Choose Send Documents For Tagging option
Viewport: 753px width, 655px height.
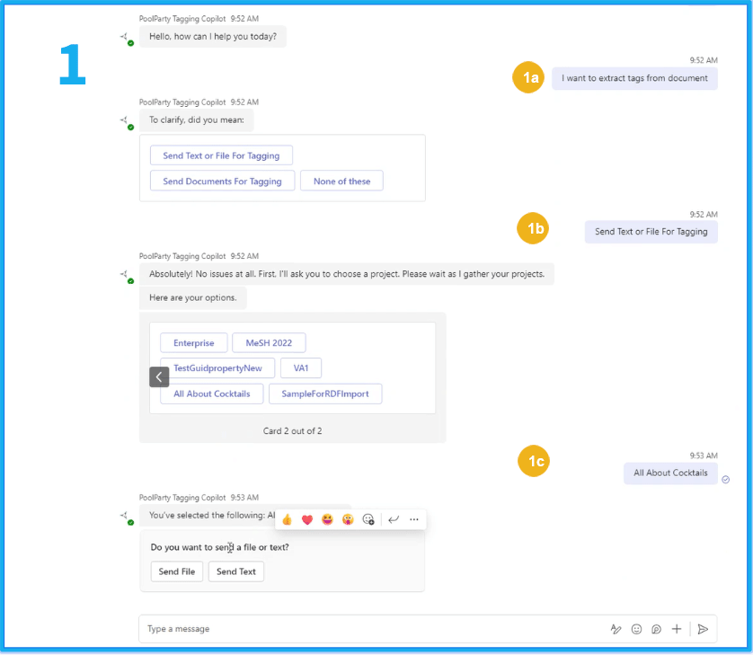222,181
